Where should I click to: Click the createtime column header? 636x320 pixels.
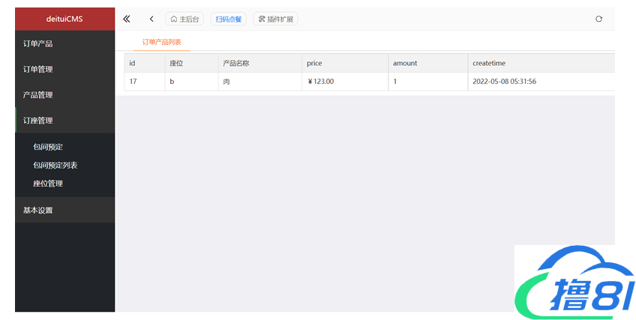coord(489,64)
